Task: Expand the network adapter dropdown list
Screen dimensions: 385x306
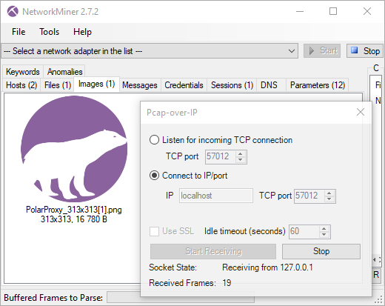Action: (x=292, y=51)
